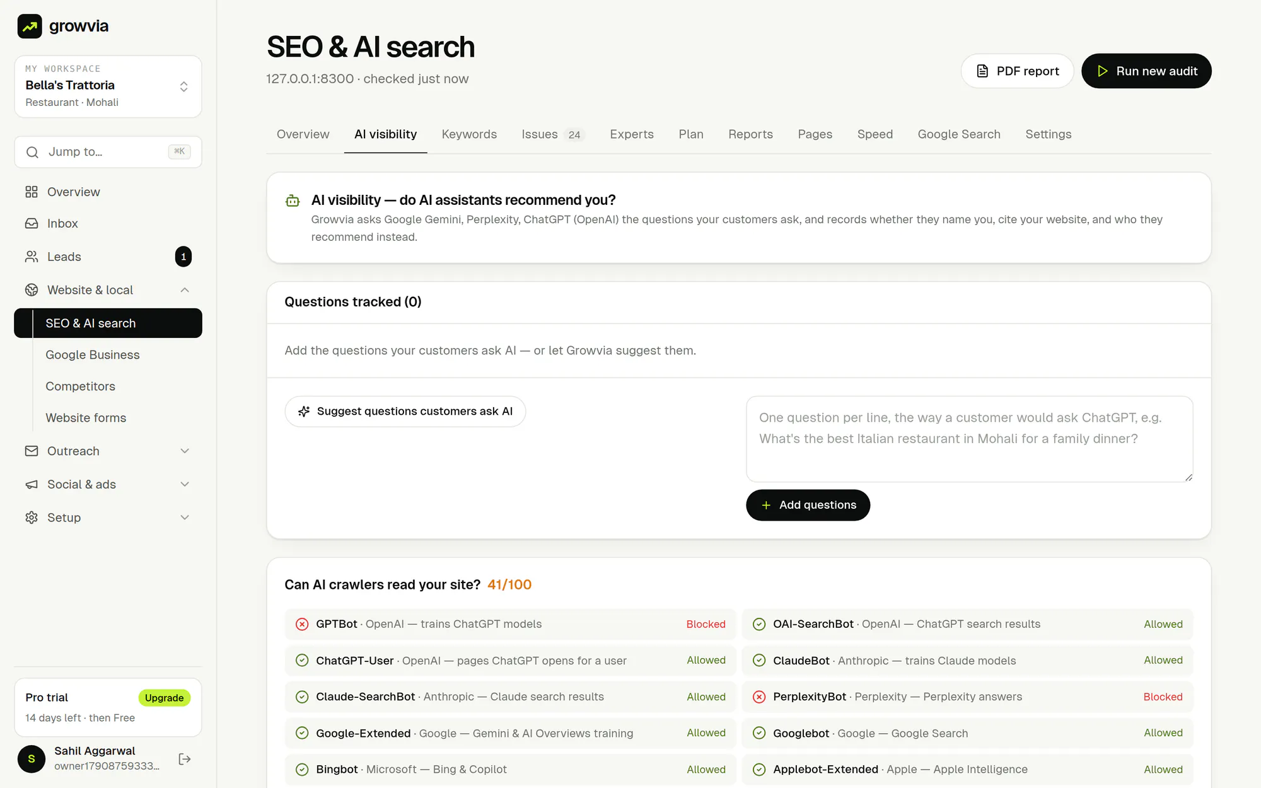This screenshot has height=788, width=1261.
Task: Click the Run new audit button
Action: [1146, 71]
